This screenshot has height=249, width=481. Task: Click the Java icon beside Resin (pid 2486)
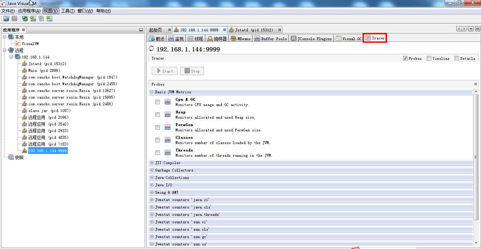point(24,104)
